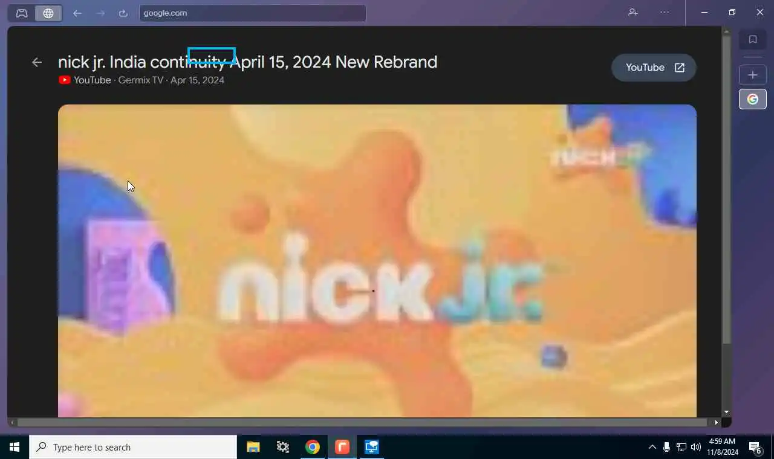Click the YouTube source link under title

85,80
